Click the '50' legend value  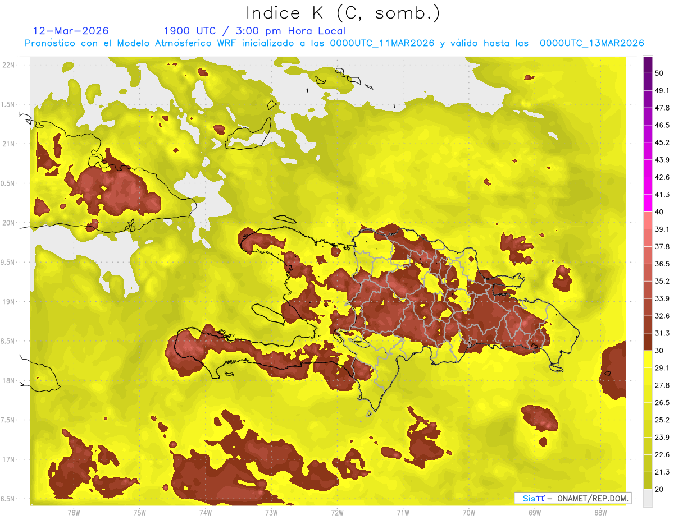[659, 73]
